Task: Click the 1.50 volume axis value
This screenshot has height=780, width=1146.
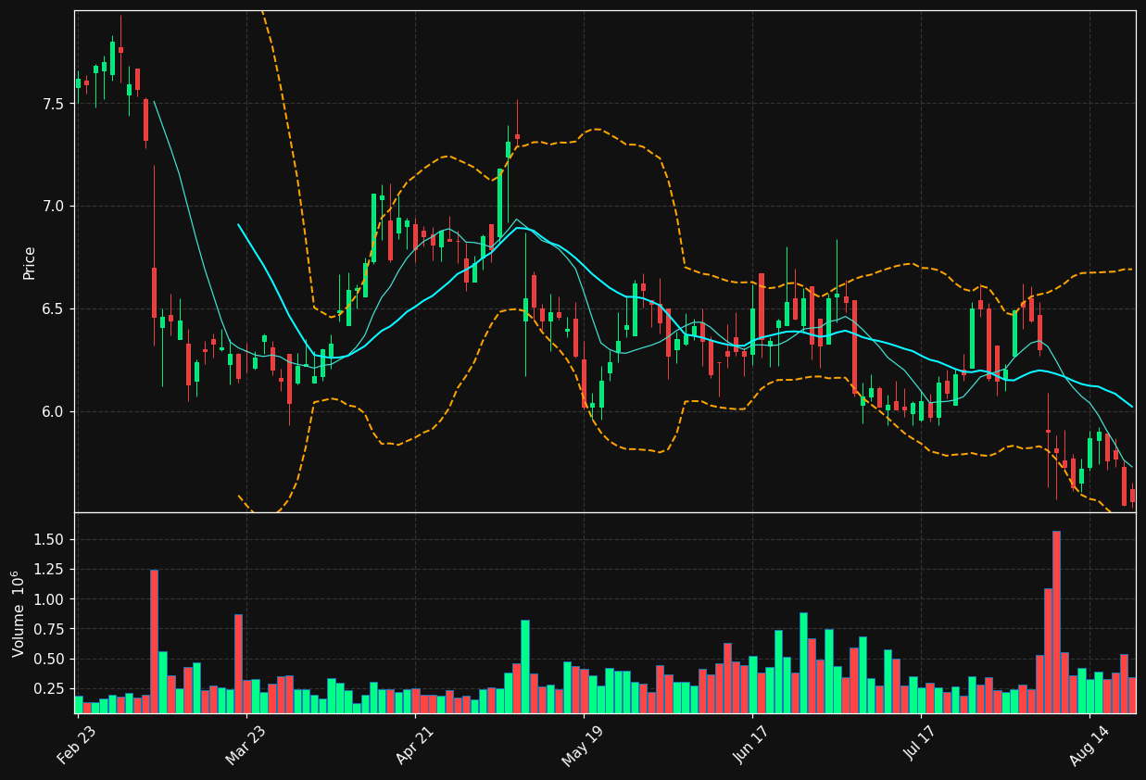Action: coord(48,540)
